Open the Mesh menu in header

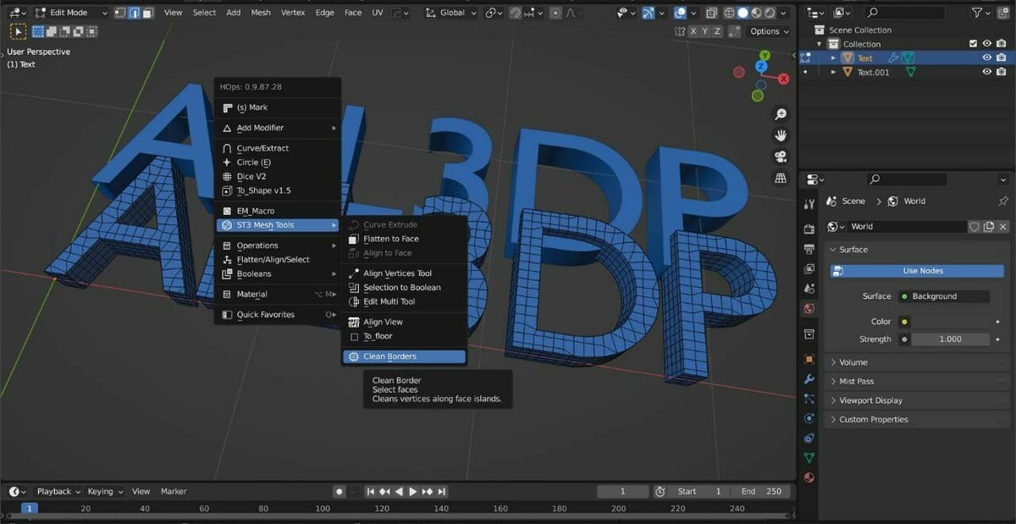coord(261,13)
